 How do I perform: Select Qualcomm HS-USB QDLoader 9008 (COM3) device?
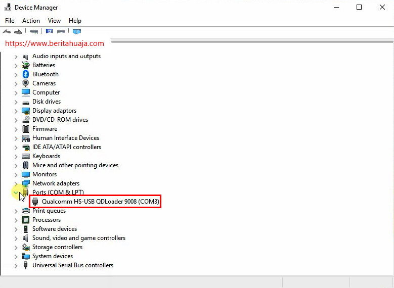(x=100, y=202)
